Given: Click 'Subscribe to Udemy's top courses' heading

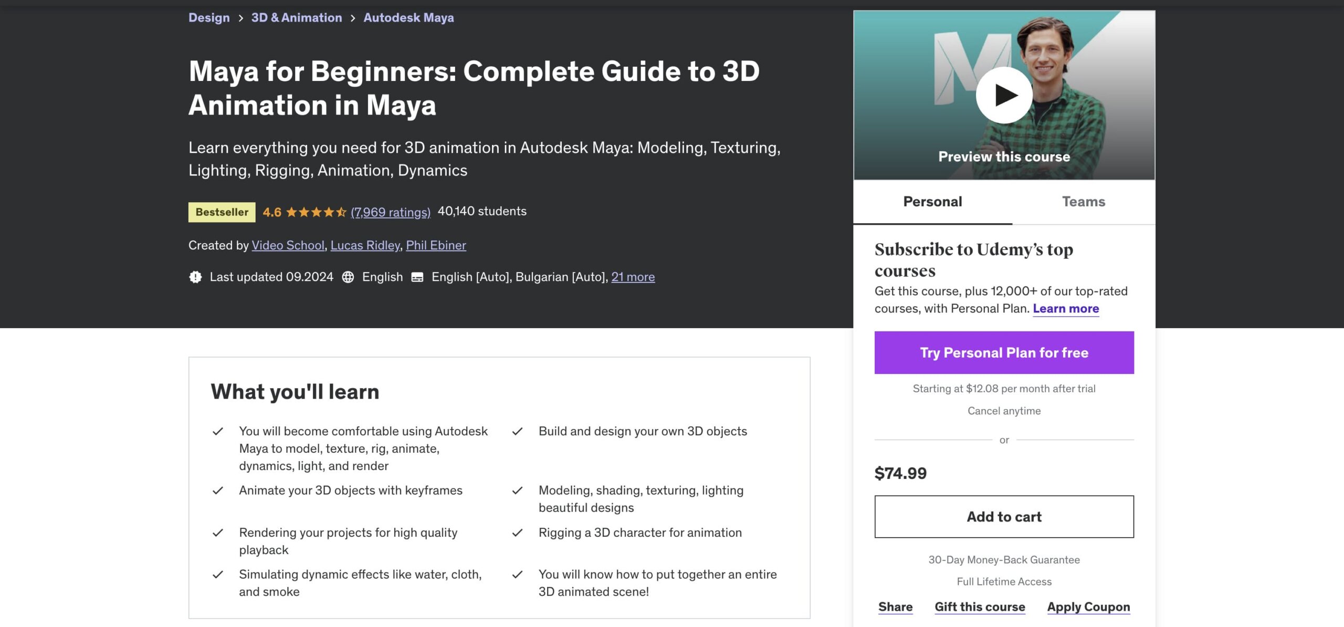Looking at the screenshot, I should [974, 260].
